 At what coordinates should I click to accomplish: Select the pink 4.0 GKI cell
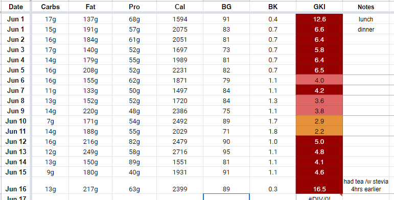(x=319, y=80)
